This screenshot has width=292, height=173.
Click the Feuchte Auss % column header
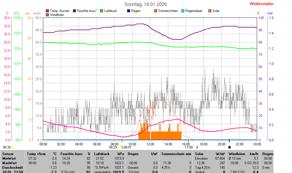point(75,154)
